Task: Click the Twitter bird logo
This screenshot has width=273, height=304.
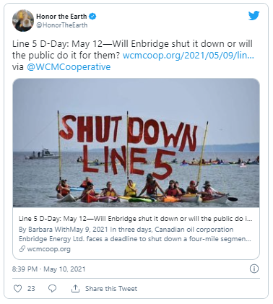Action: [253, 16]
